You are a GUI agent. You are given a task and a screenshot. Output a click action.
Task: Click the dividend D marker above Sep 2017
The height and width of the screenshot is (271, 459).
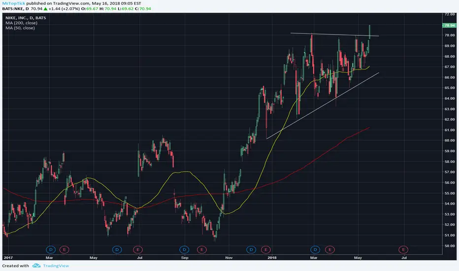[x=184, y=250]
